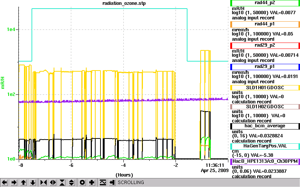The width and height of the screenshot is (300, 187).
Task: Click the VAL=0.0191 reading for rad29_p1
Action: [285, 77]
